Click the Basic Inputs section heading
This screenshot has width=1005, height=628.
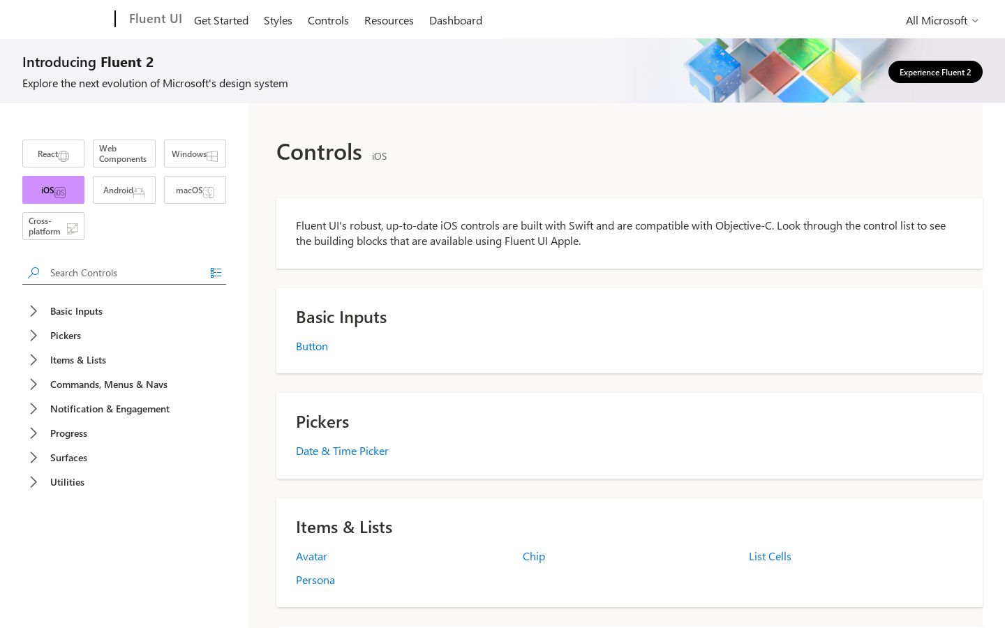pos(341,317)
